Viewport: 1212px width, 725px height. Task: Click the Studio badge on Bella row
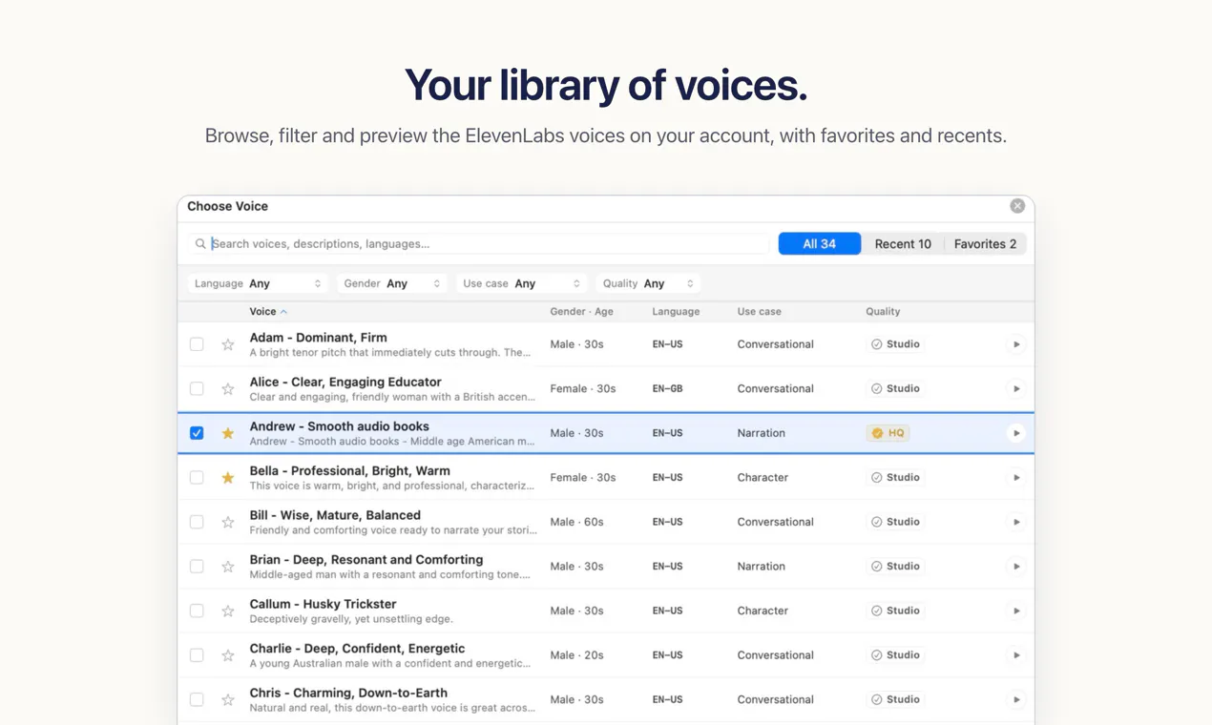[x=895, y=477]
